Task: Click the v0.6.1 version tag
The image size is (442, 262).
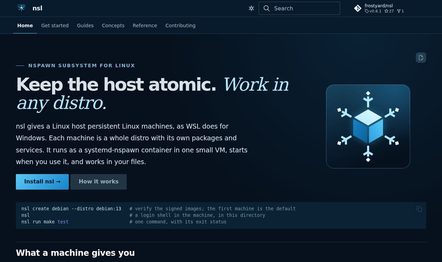Action: click(x=373, y=11)
